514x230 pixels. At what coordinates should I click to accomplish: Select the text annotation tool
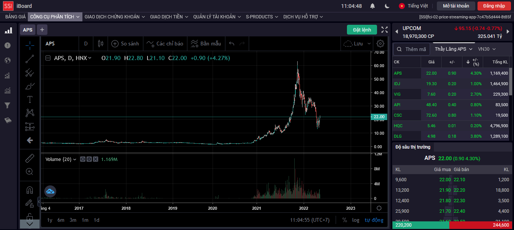coord(30,99)
